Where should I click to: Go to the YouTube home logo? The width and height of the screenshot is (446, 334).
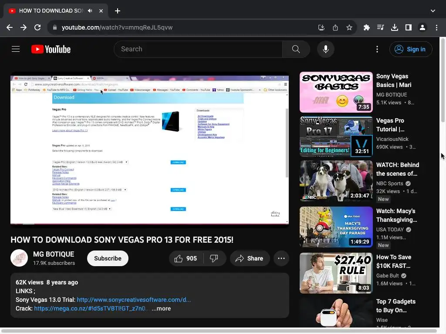click(x=51, y=49)
